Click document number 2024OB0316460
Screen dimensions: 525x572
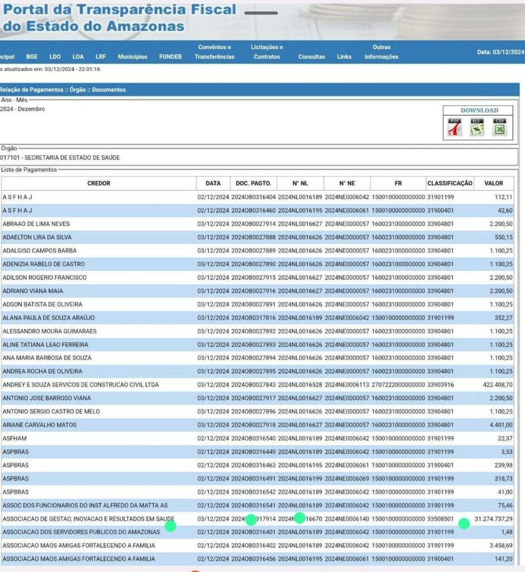tap(254, 211)
